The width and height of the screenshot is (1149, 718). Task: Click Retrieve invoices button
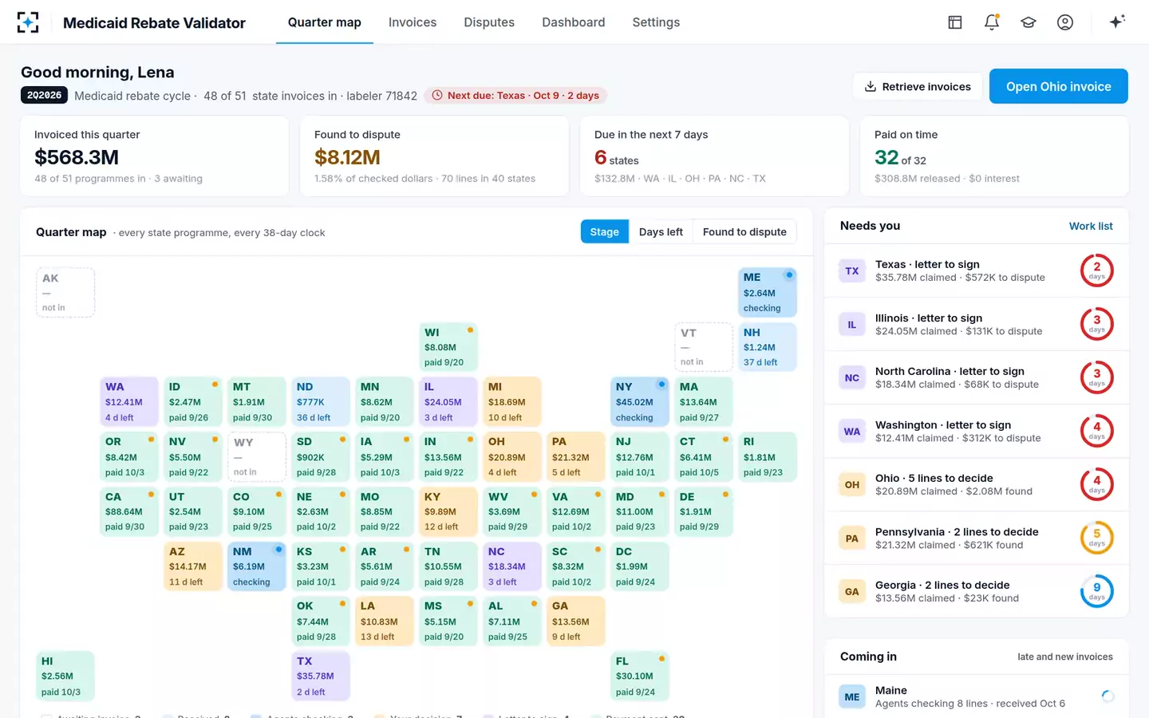pyautogui.click(x=918, y=86)
